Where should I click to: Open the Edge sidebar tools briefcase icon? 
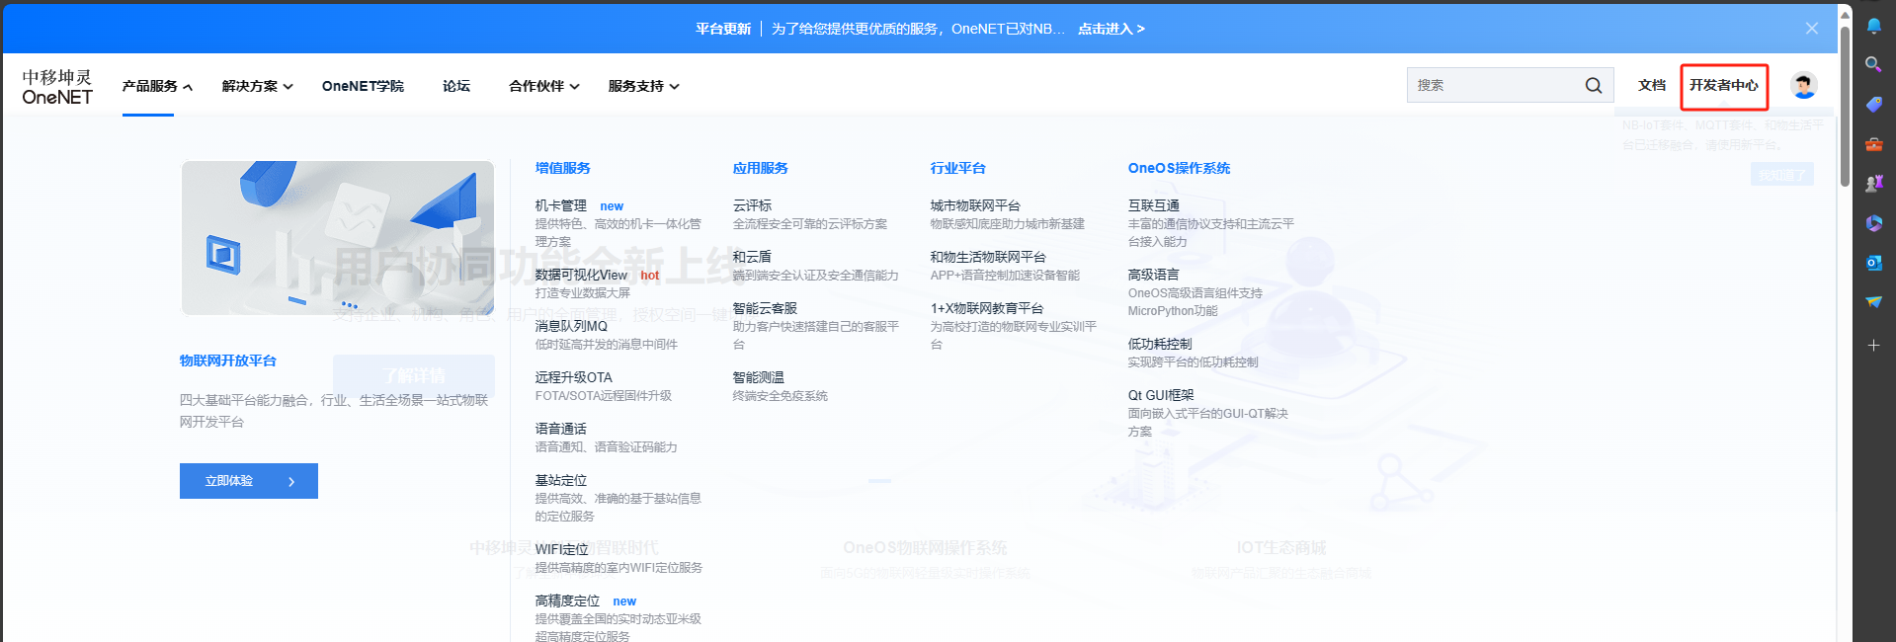pos(1873,144)
